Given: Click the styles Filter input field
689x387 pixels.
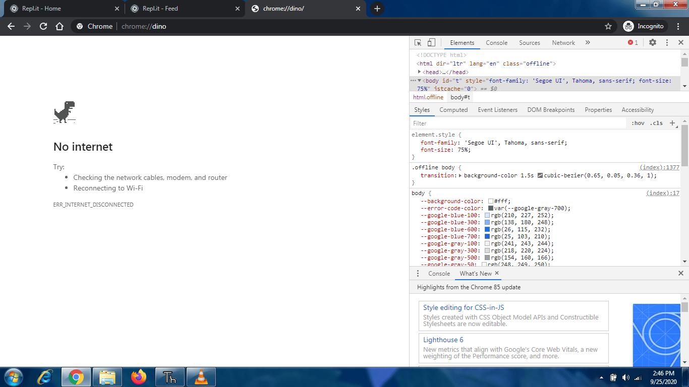Looking at the screenshot, I should pyautogui.click(x=518, y=123).
